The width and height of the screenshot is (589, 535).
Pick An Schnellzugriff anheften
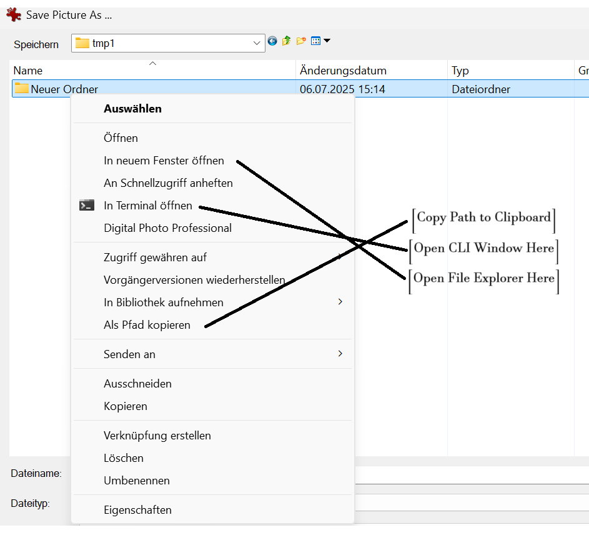coord(168,183)
